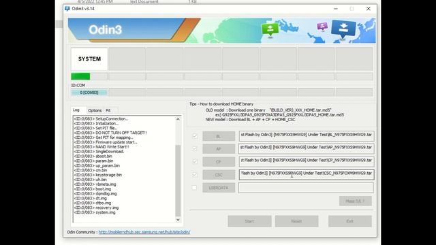Click the Mass D/L button
The width and height of the screenshot is (436, 245).
356,201
